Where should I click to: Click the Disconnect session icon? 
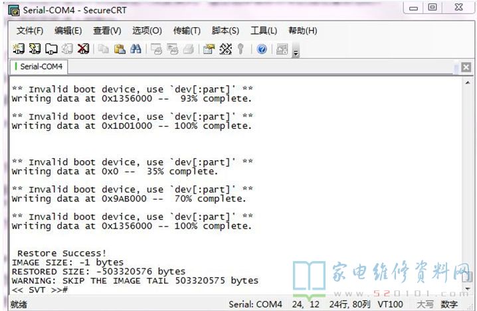83,49
